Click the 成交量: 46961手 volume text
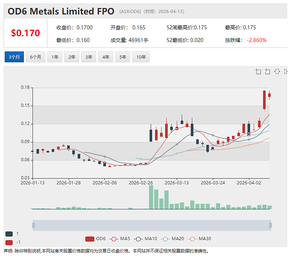 tap(129, 40)
